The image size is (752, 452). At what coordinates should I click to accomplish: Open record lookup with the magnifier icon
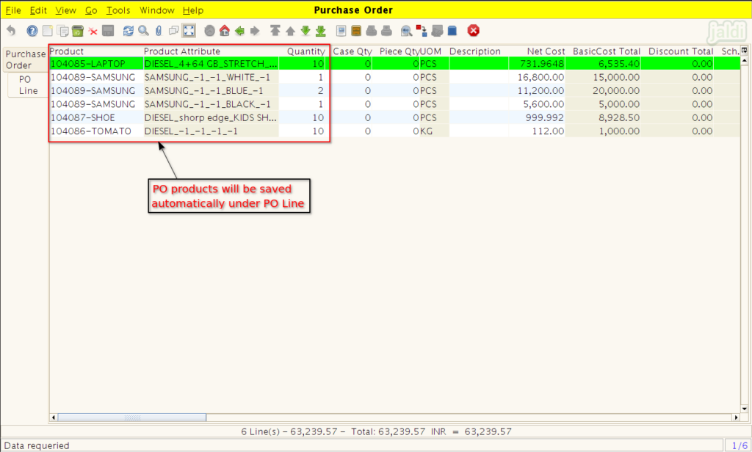[x=143, y=31]
